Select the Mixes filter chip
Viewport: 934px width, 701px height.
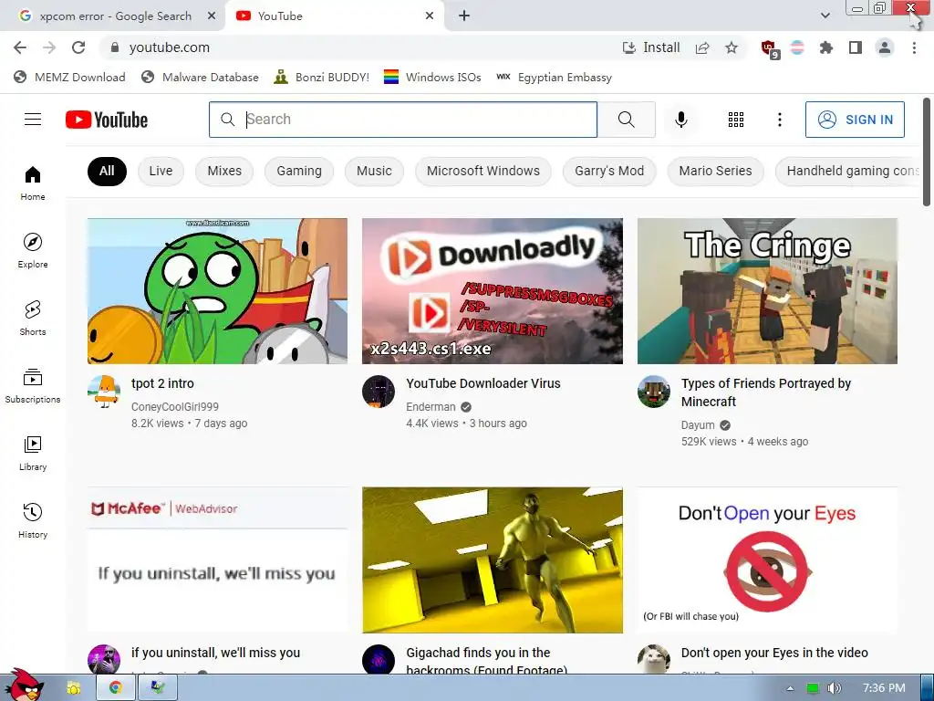[224, 171]
